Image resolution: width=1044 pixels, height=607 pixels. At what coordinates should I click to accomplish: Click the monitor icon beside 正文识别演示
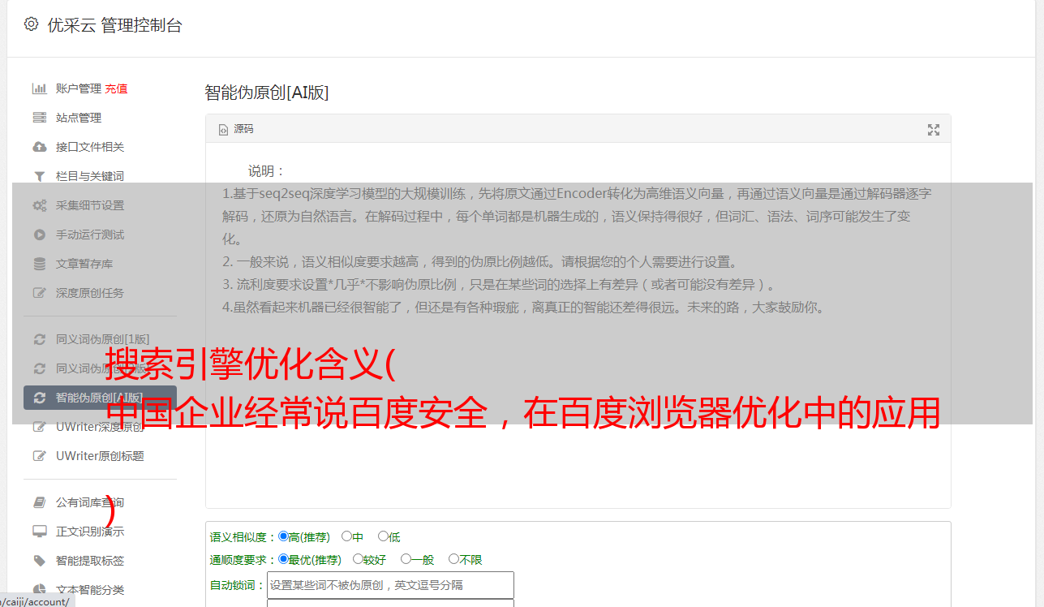pos(39,532)
